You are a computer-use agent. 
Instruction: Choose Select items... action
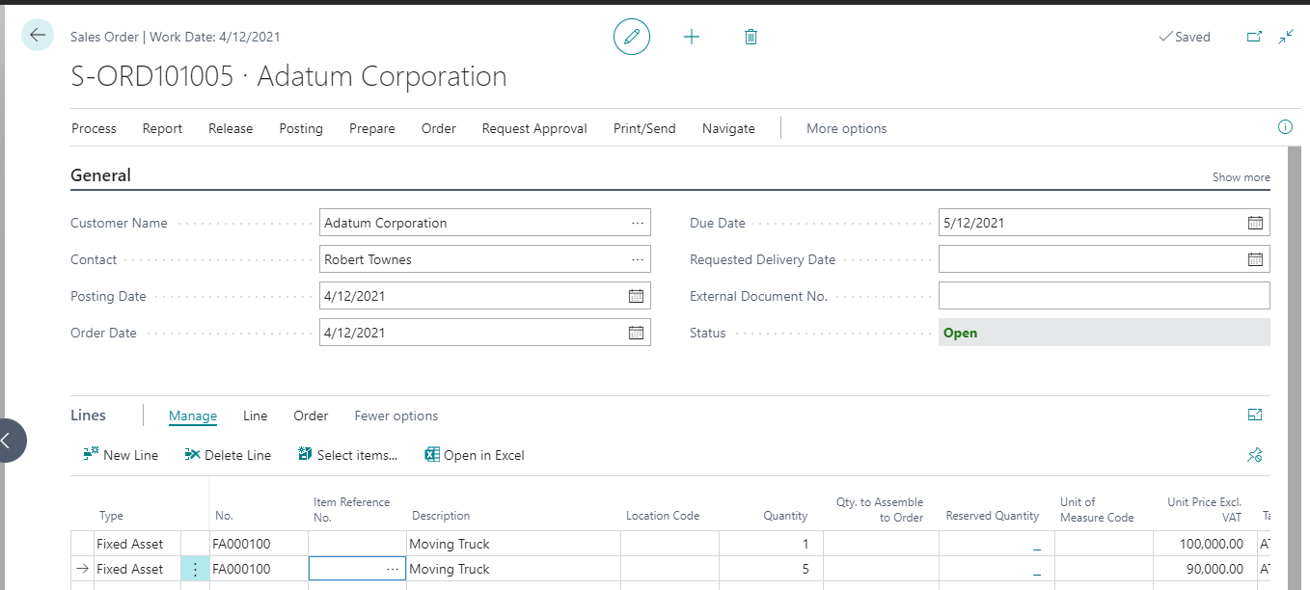[347, 455]
